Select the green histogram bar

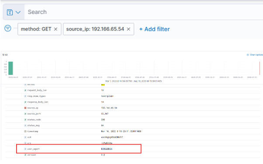click(10, 68)
